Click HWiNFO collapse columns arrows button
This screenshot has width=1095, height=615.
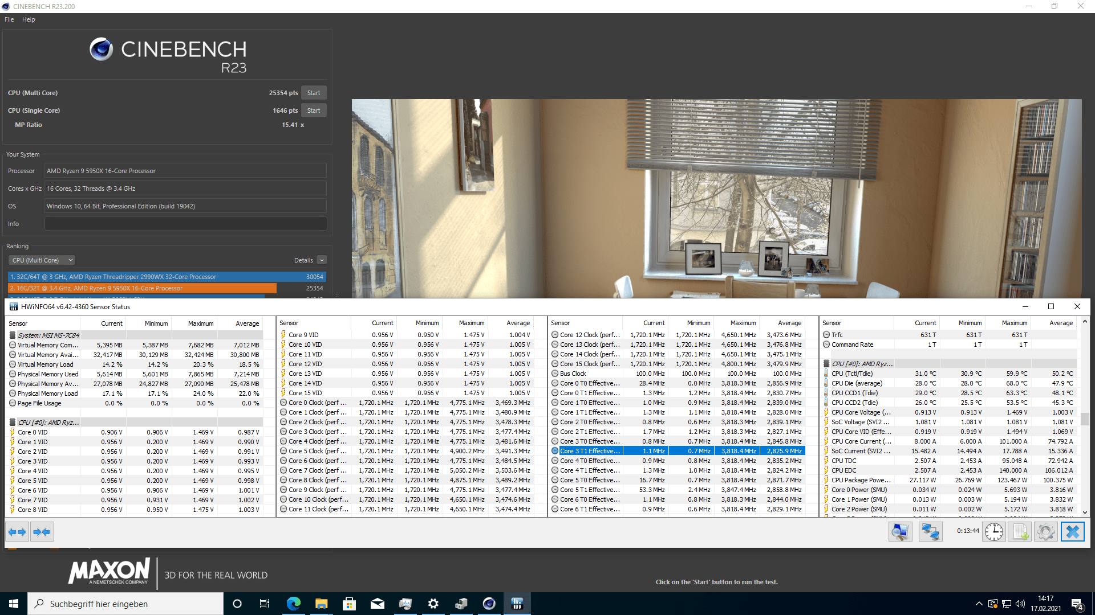pos(42,532)
